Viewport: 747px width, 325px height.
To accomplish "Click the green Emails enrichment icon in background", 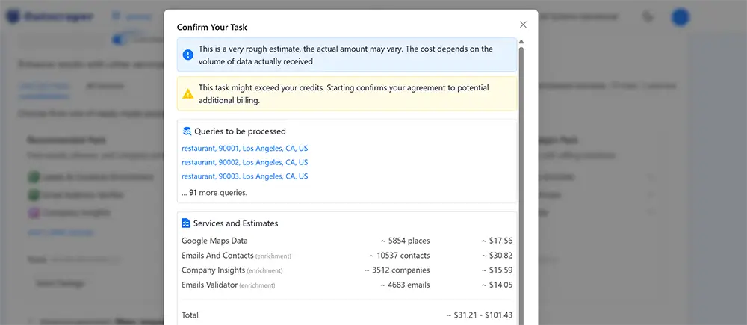I will [34, 177].
